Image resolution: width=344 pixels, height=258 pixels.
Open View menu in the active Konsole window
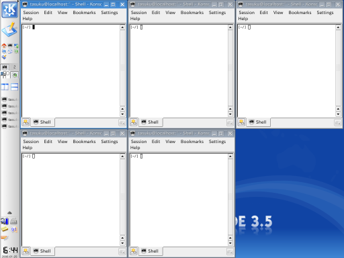[62, 13]
